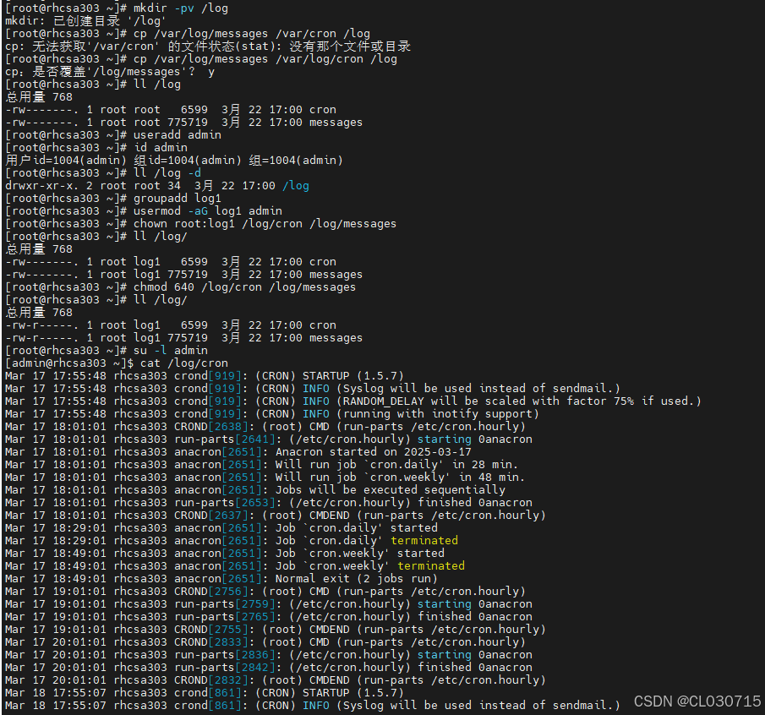Screen dimensions: 765x715
Task: Select listing '-rw-------. 1 root log1 775719' messages
Action: pyautogui.click(x=184, y=275)
